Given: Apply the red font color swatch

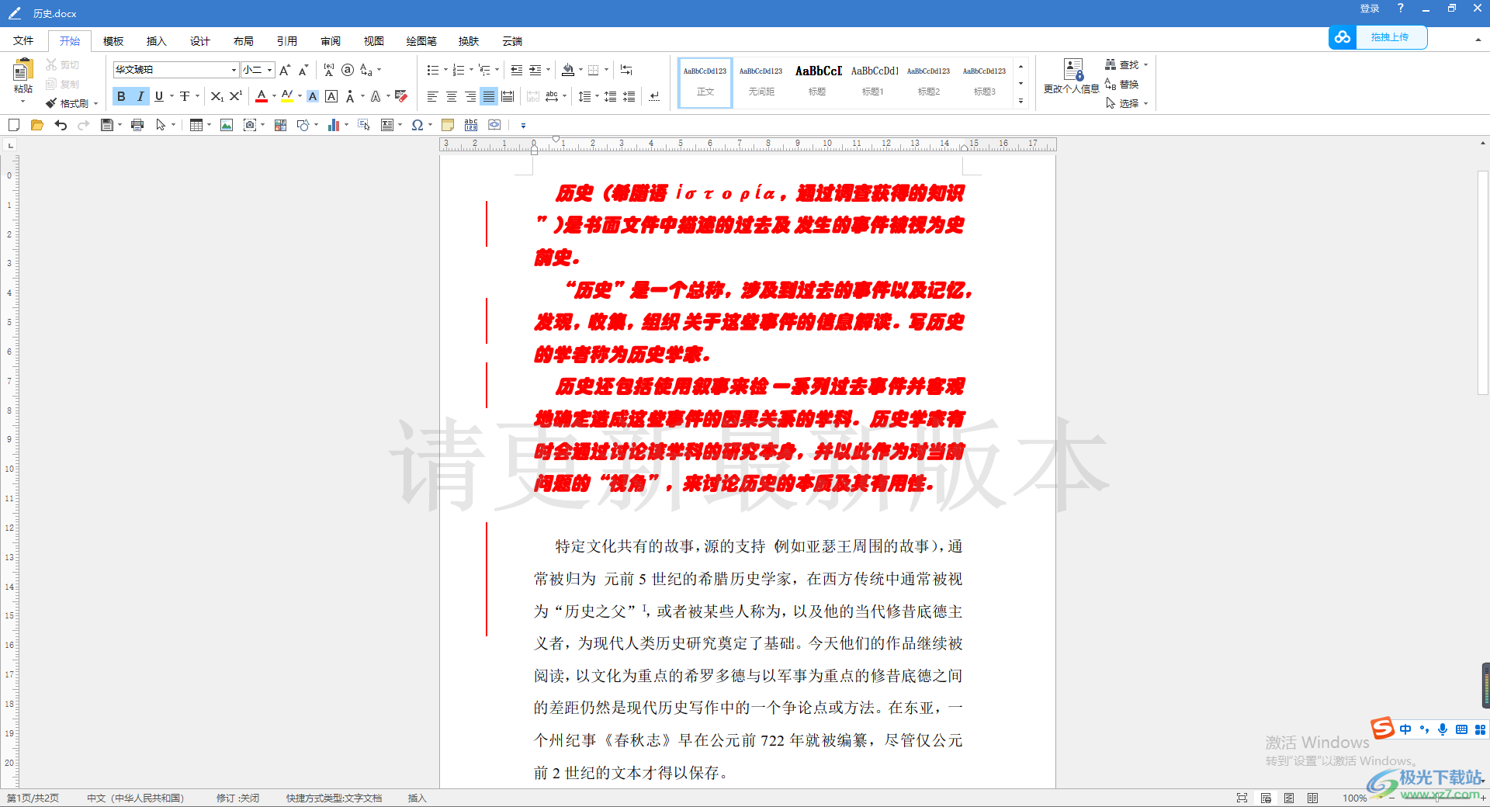Looking at the screenshot, I should point(262,96).
